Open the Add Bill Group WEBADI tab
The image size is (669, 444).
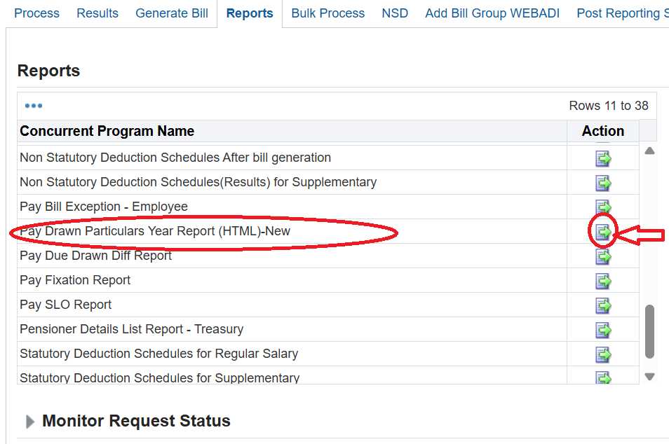(x=492, y=13)
